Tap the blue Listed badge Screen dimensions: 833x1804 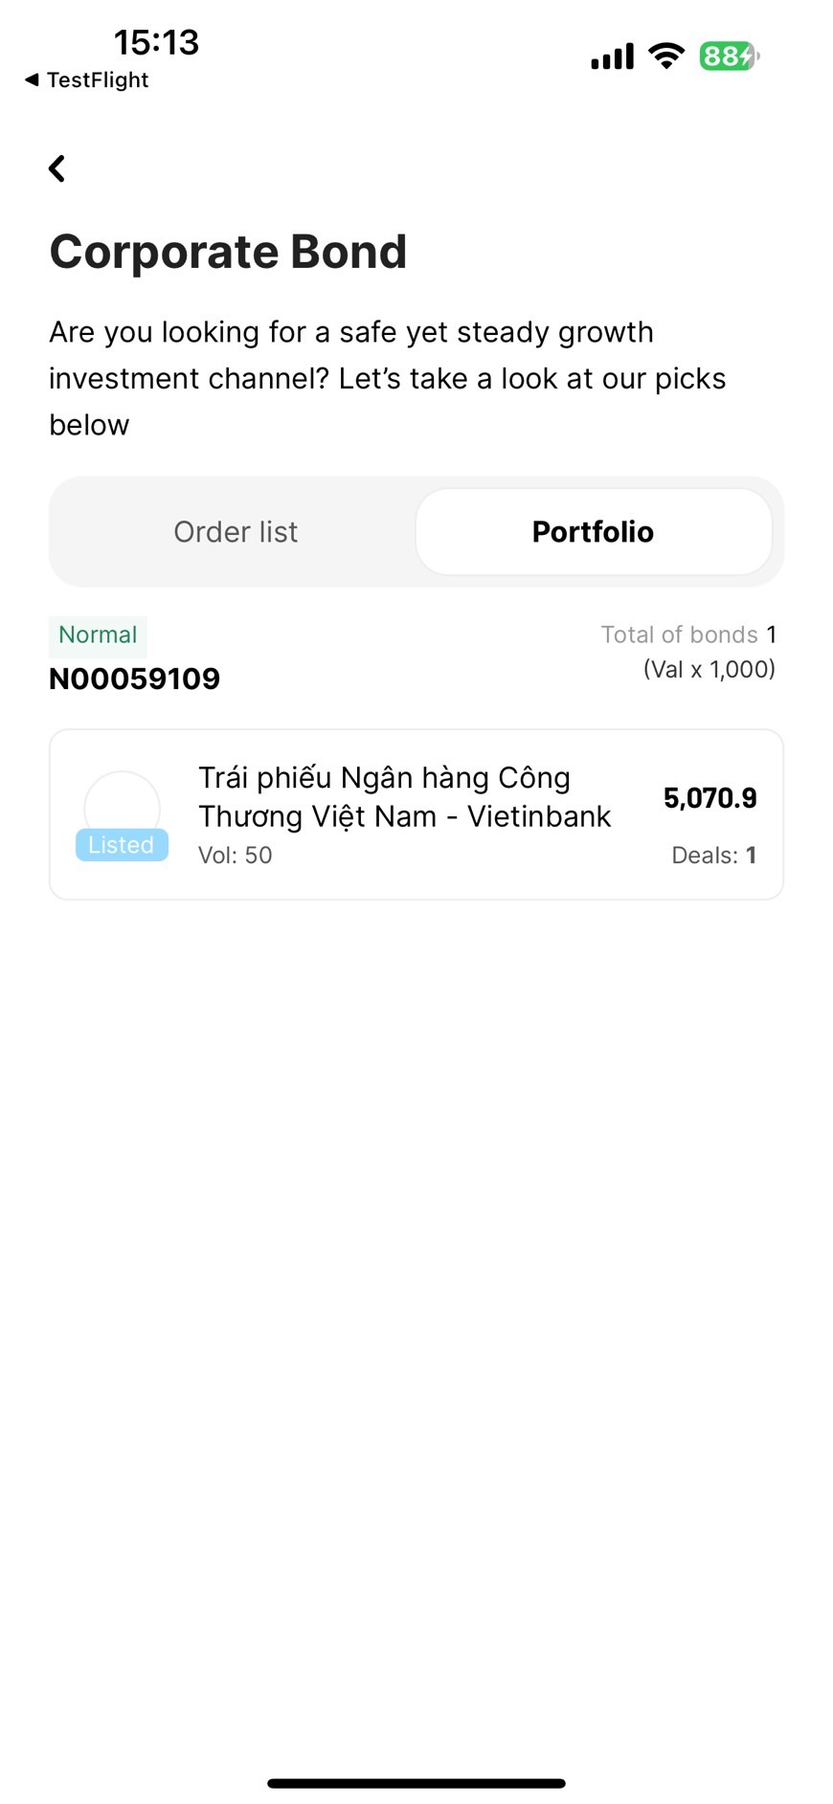tap(122, 845)
